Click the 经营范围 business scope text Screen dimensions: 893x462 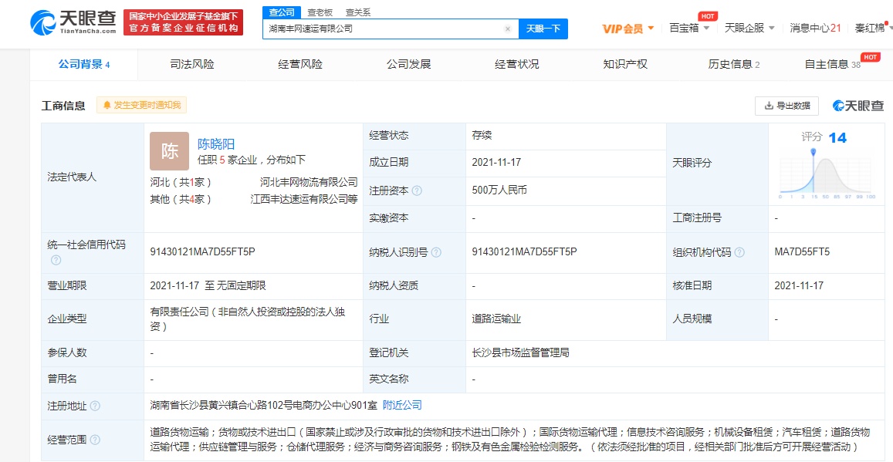pyautogui.click(x=509, y=439)
